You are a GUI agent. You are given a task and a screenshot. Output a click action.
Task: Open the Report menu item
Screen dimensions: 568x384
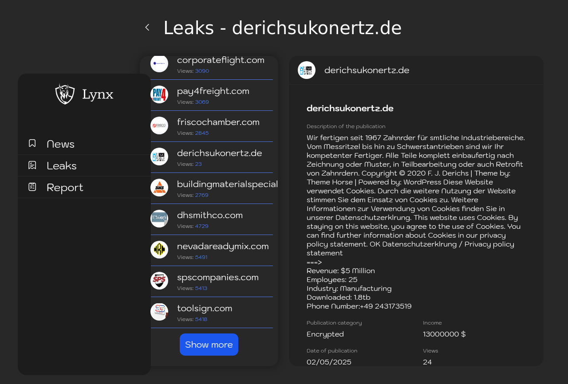[x=84, y=187]
